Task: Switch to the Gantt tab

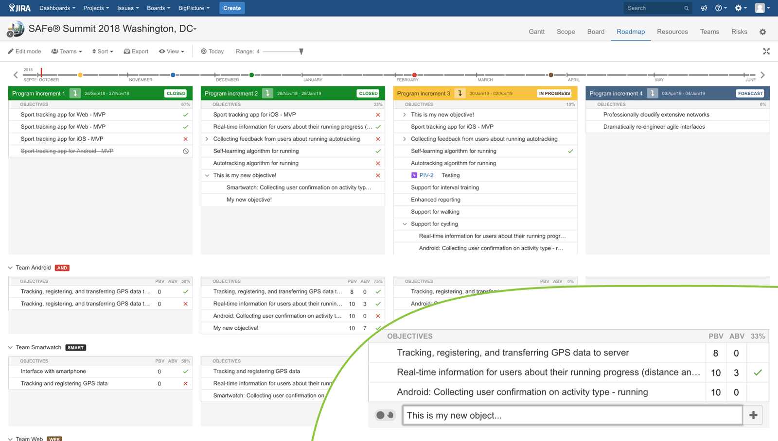Action: coord(536,31)
